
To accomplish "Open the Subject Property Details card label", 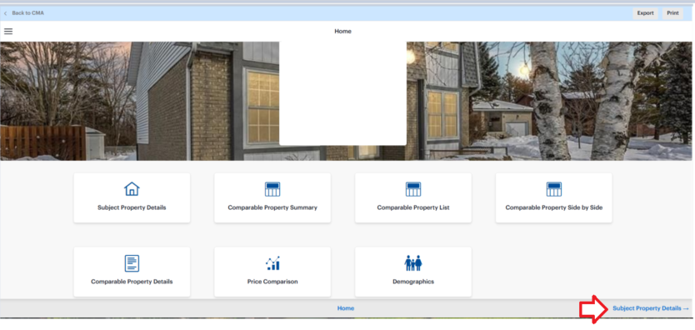I will [132, 207].
